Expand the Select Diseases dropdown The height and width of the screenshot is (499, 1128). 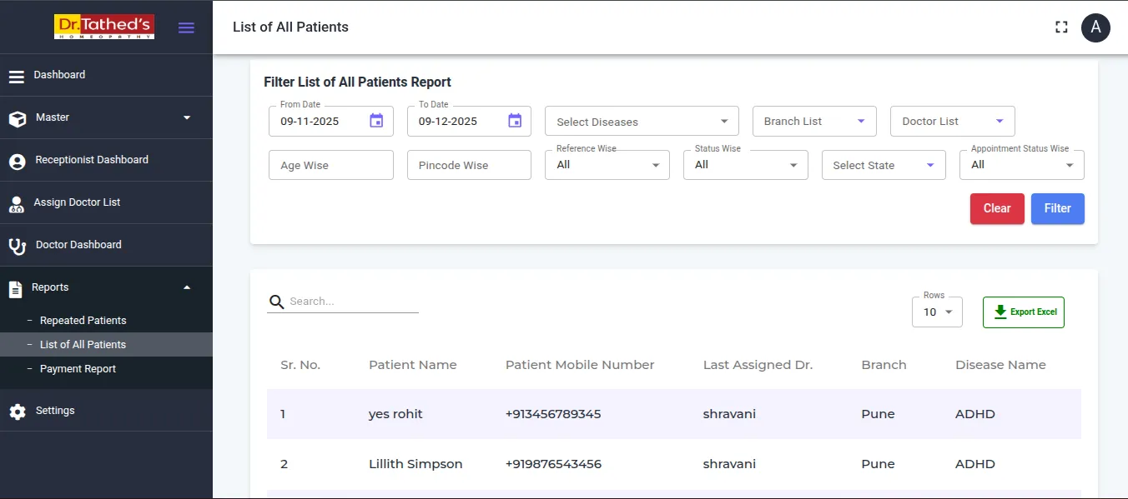tap(642, 122)
